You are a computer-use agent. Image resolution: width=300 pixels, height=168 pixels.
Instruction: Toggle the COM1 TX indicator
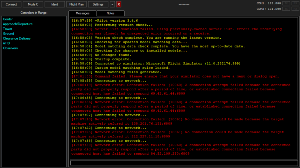coord(286,3)
